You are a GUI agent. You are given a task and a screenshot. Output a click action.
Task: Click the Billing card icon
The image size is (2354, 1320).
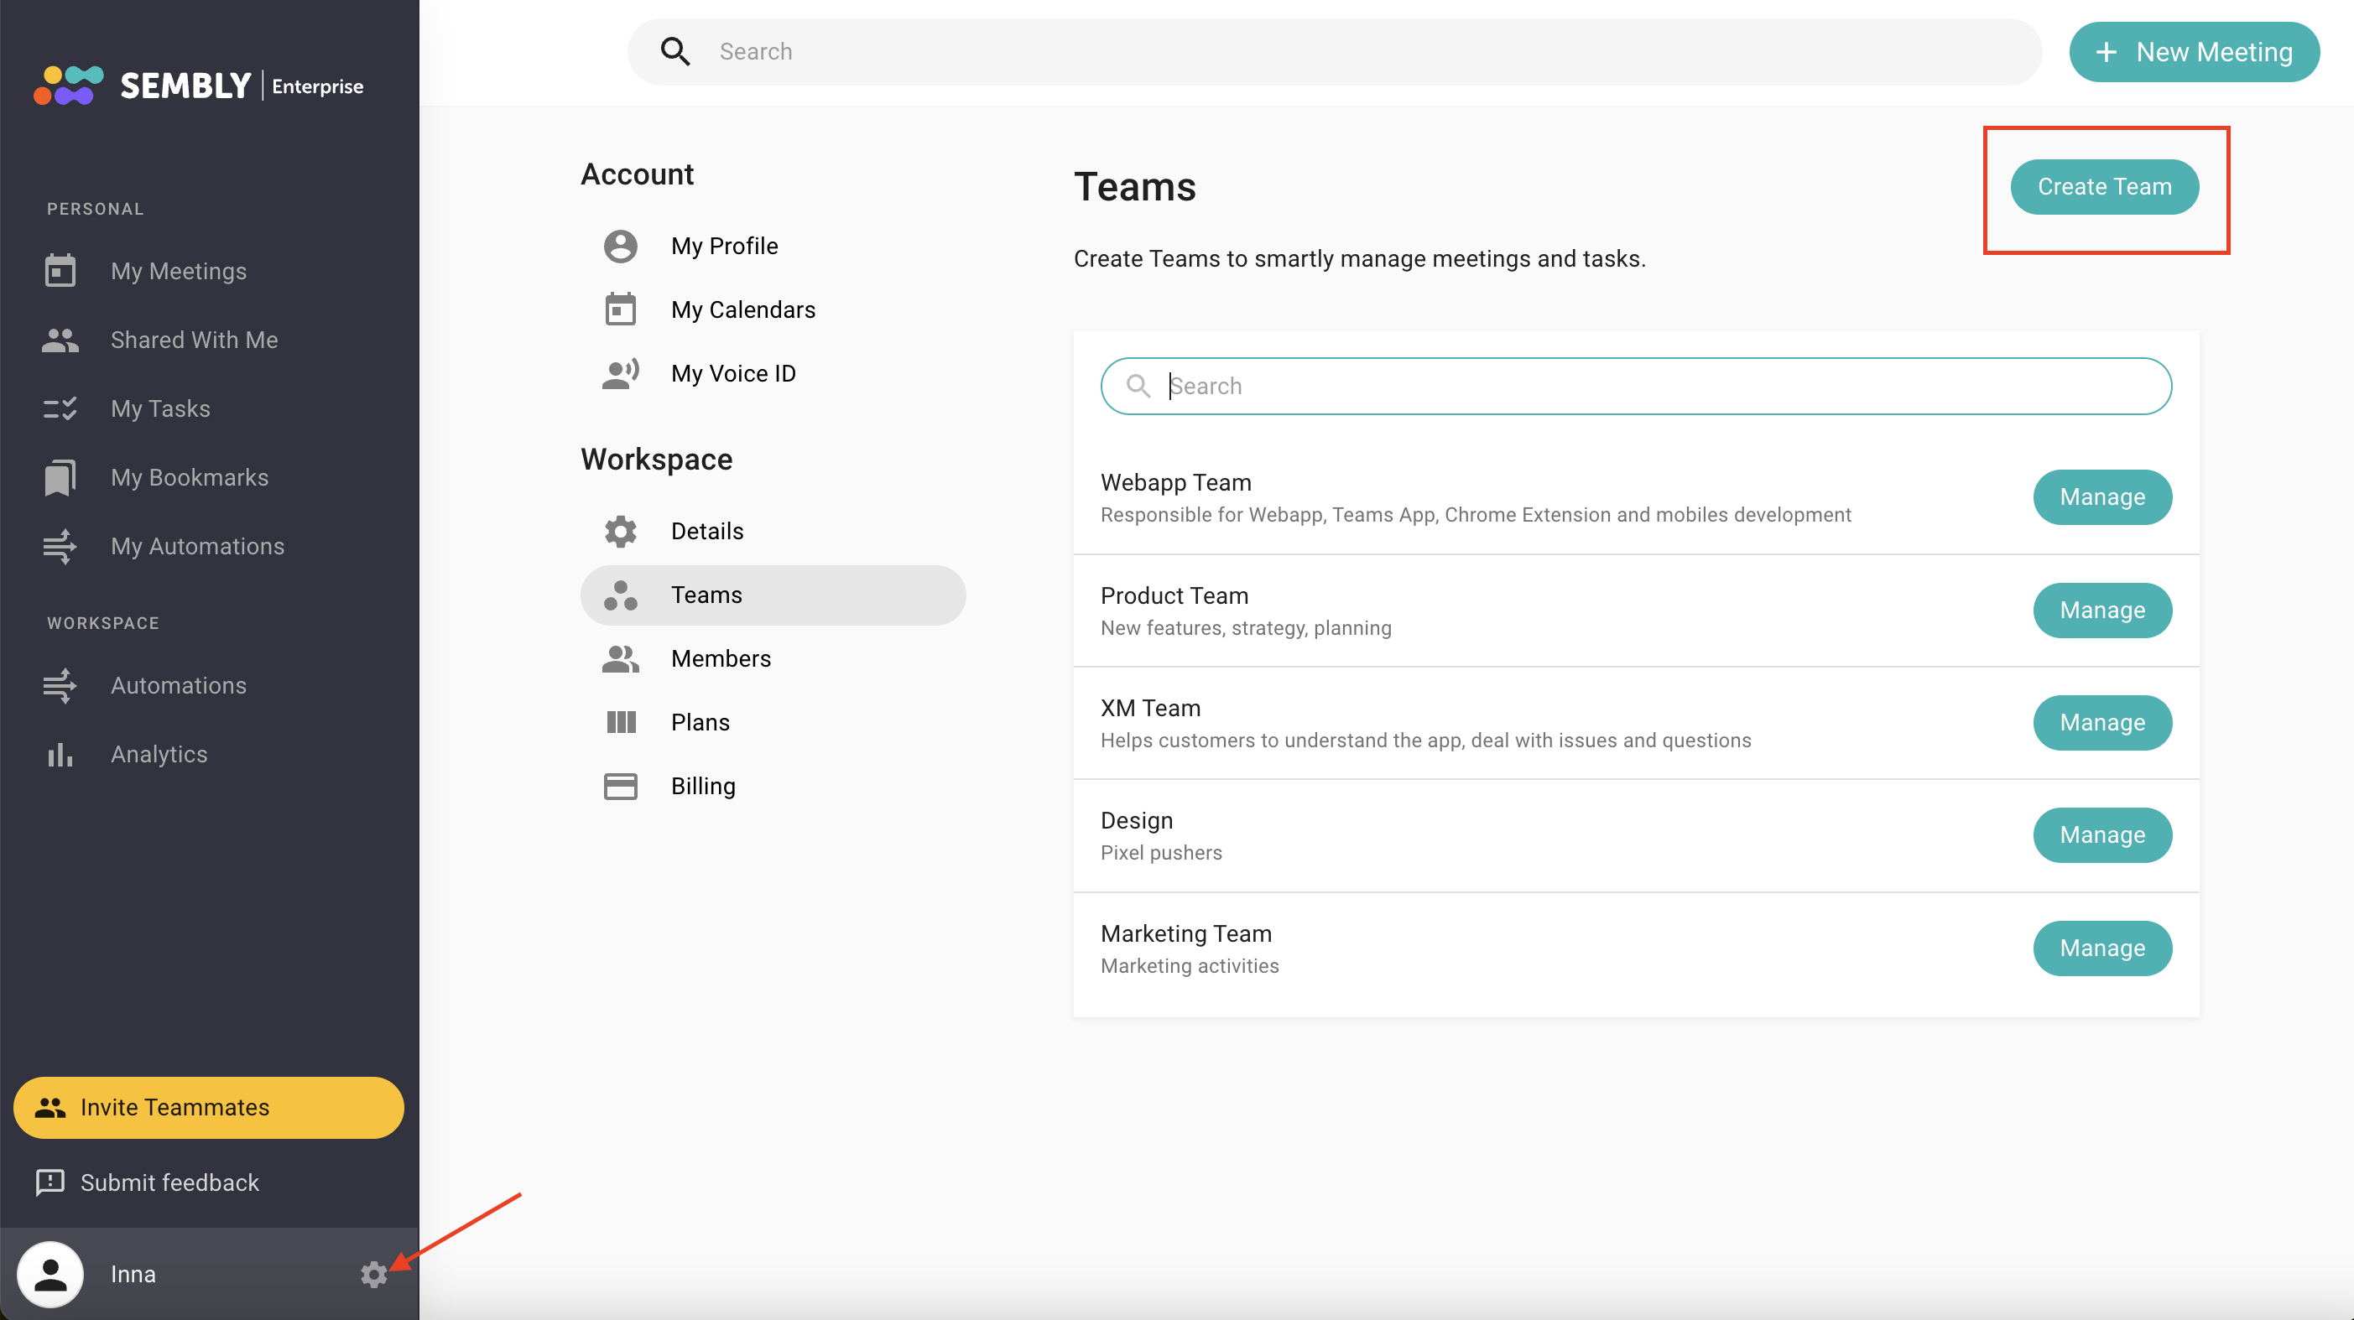(x=621, y=786)
